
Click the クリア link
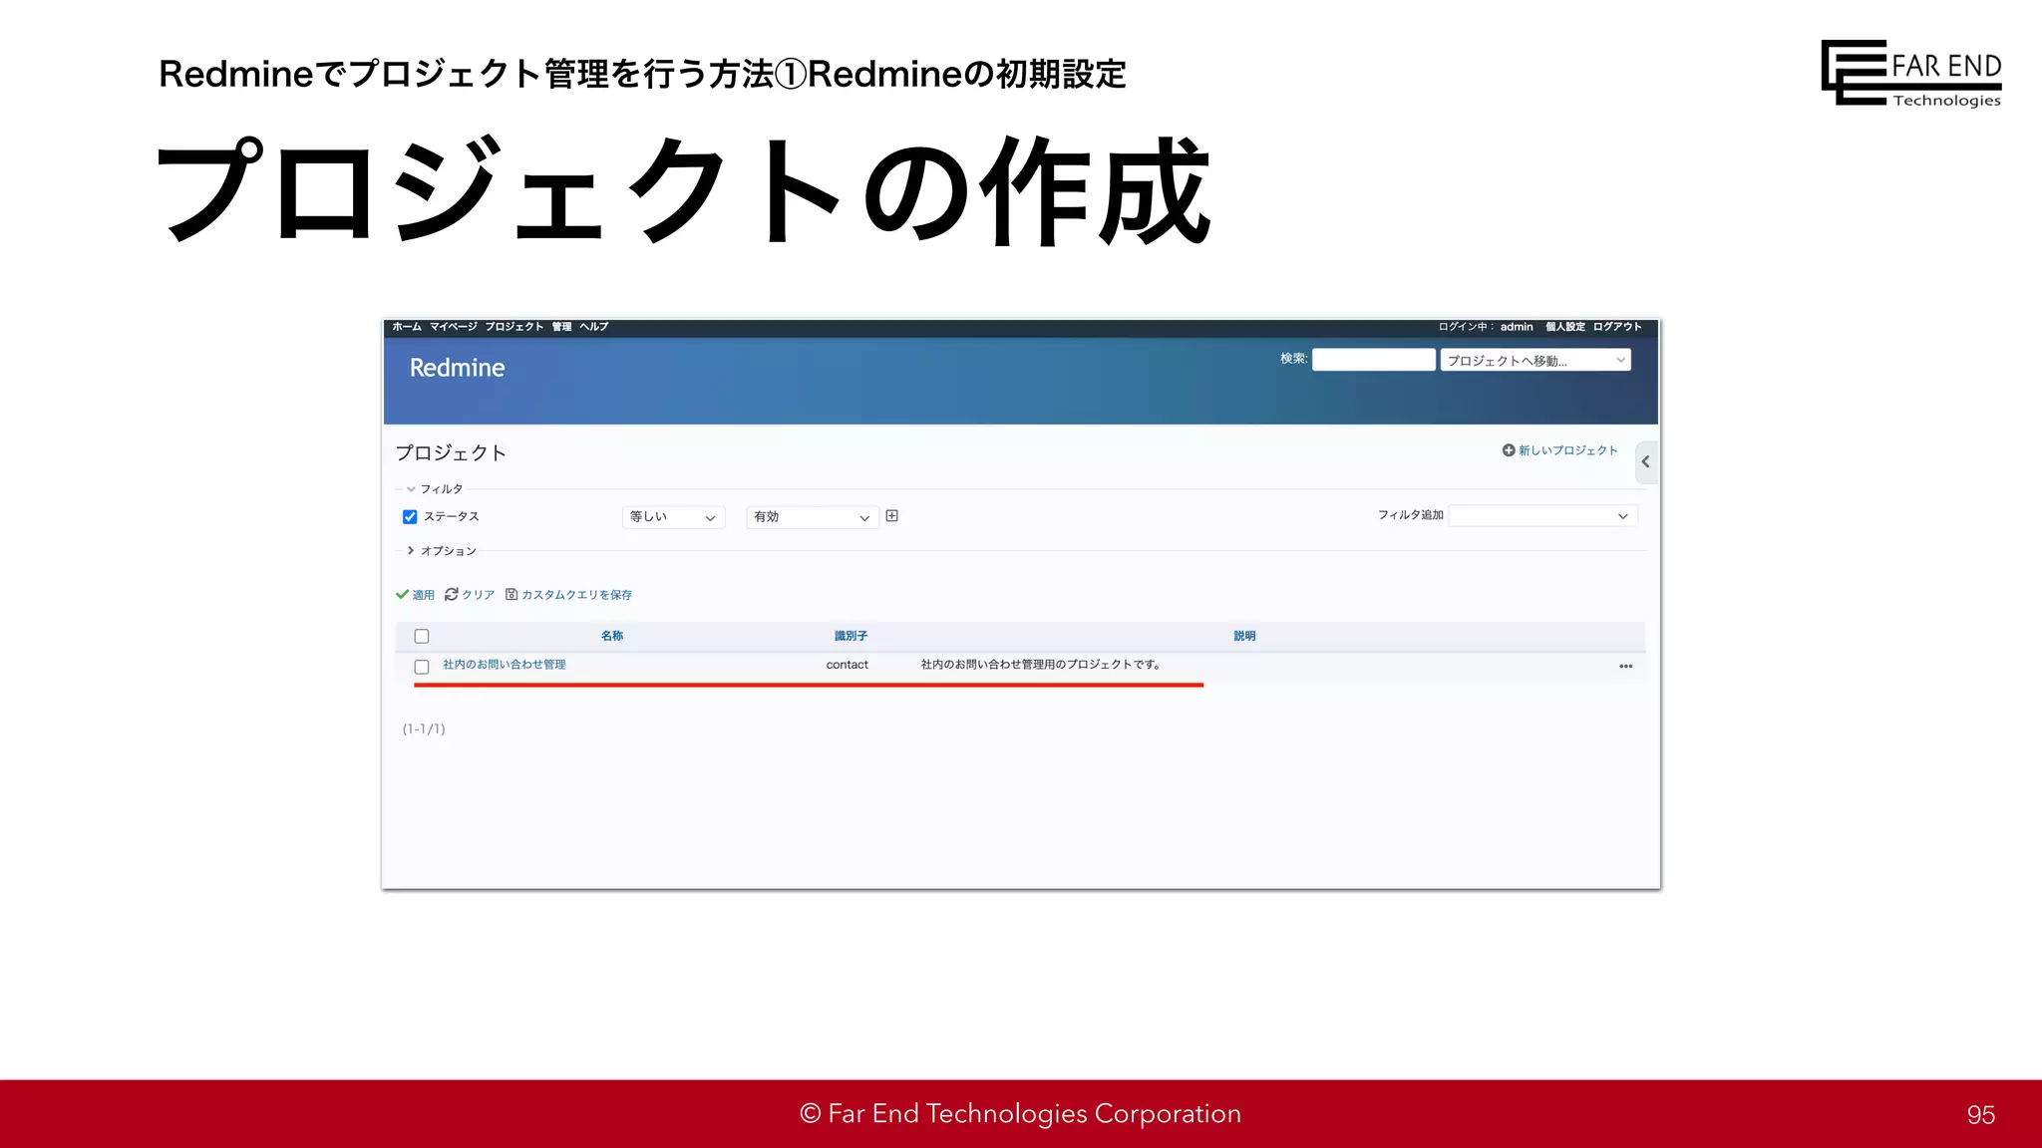pos(479,595)
